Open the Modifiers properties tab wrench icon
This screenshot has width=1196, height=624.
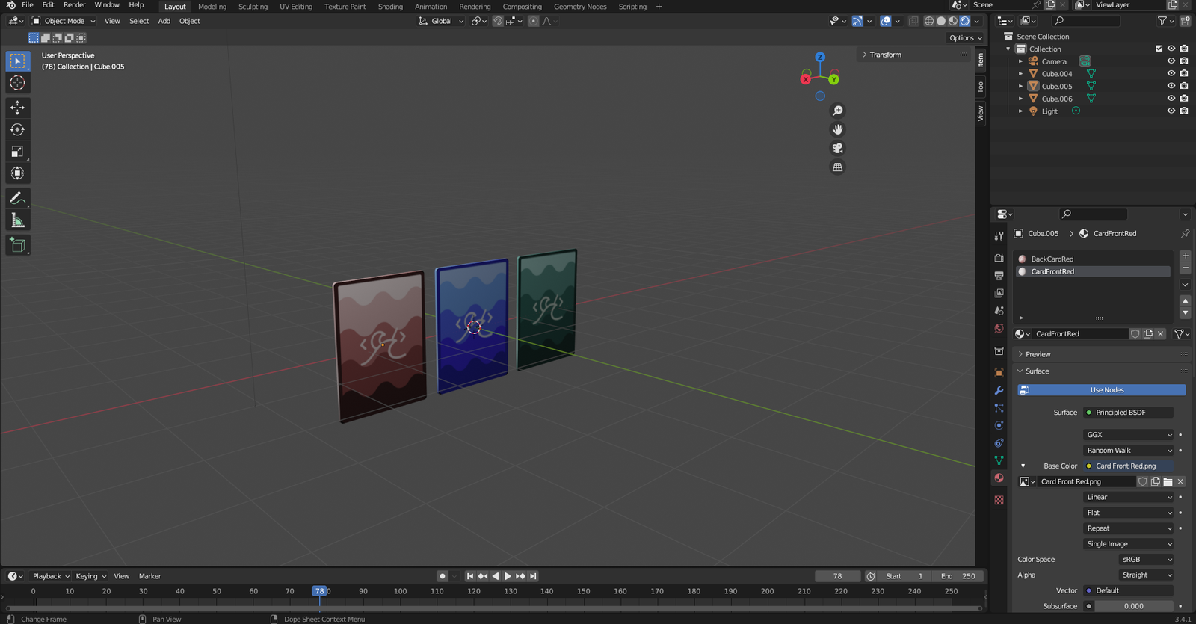(999, 390)
